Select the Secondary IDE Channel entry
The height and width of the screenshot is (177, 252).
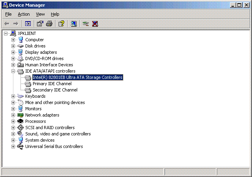(55, 90)
